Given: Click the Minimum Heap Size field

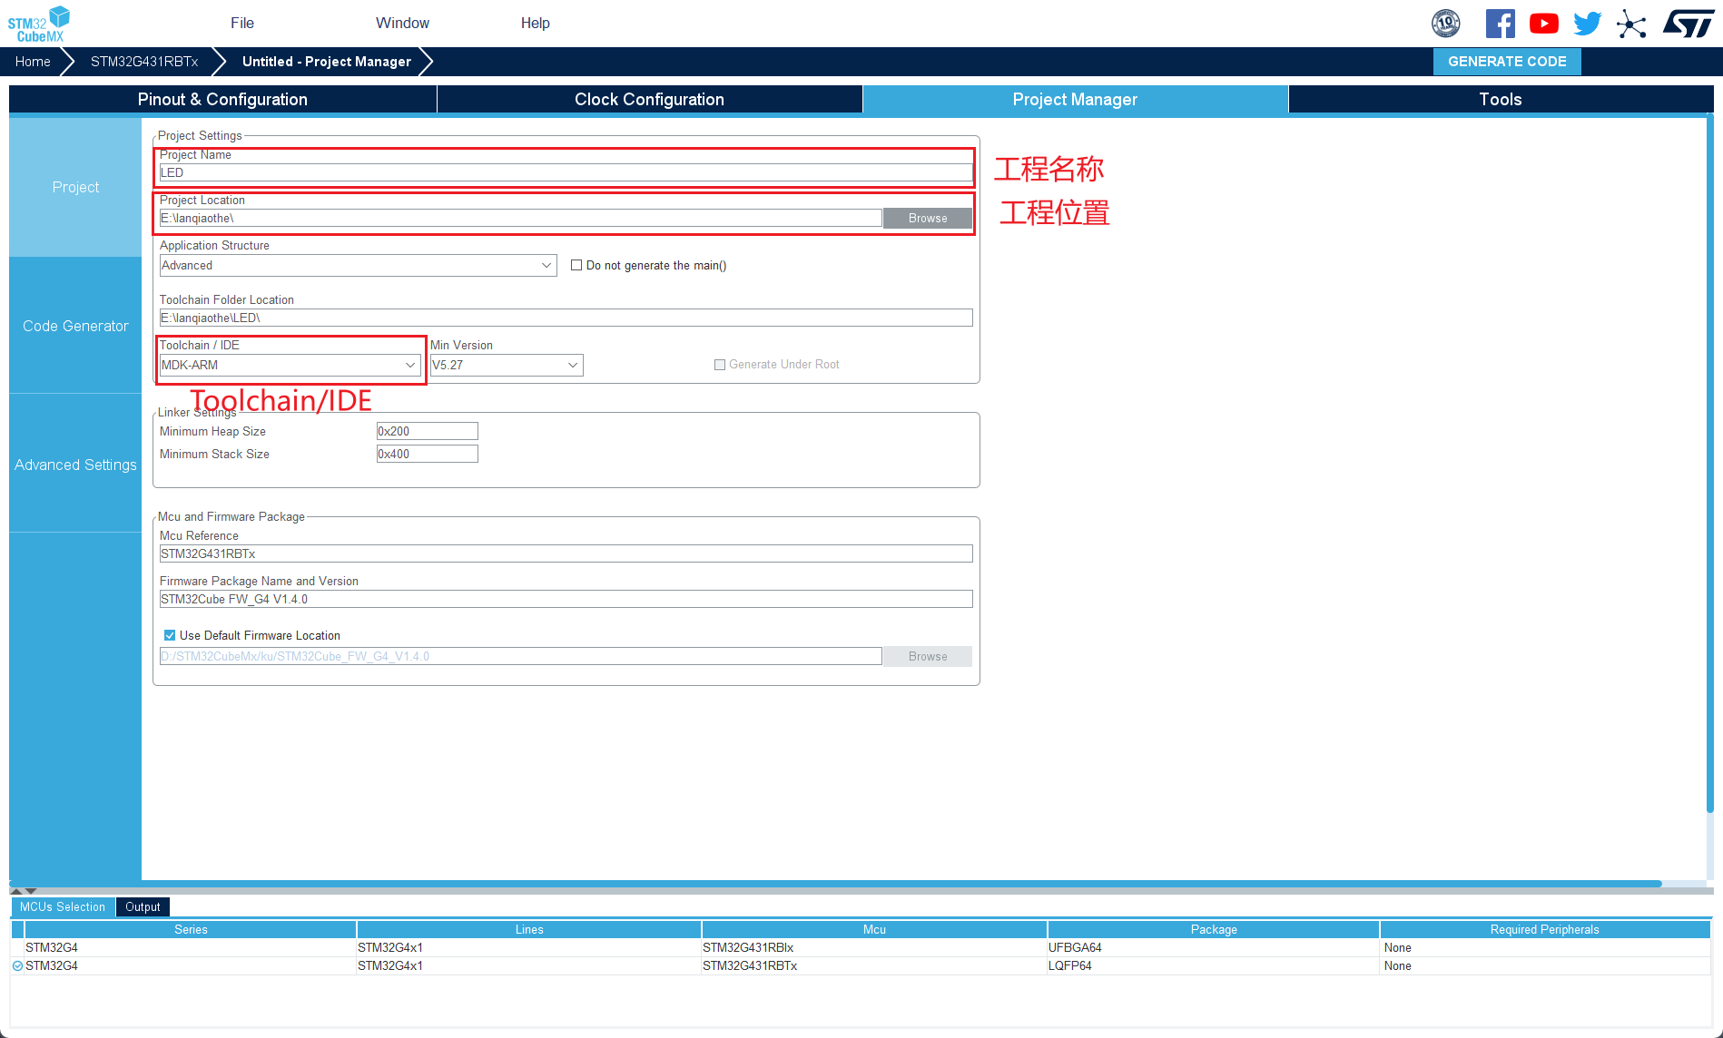Looking at the screenshot, I should (x=427, y=432).
